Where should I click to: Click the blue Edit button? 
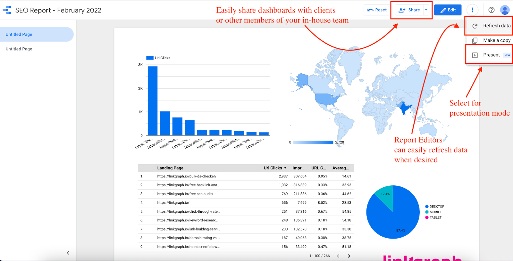448,10
